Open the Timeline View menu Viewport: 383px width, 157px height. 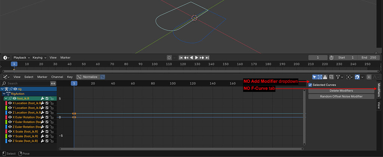[x=53, y=58]
